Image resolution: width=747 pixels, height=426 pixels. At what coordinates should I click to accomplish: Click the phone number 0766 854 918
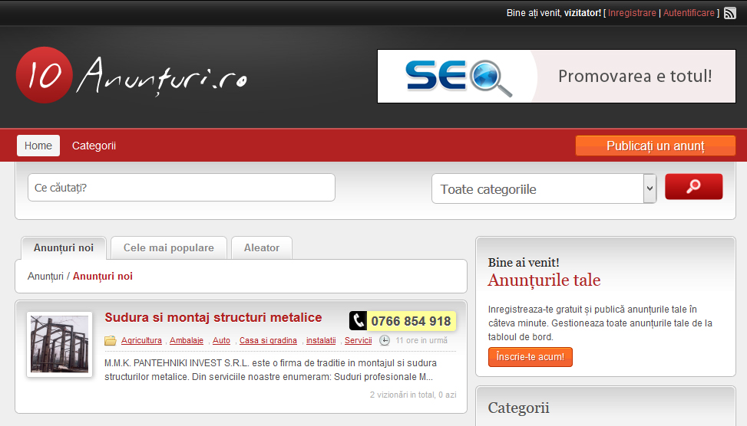click(x=411, y=321)
